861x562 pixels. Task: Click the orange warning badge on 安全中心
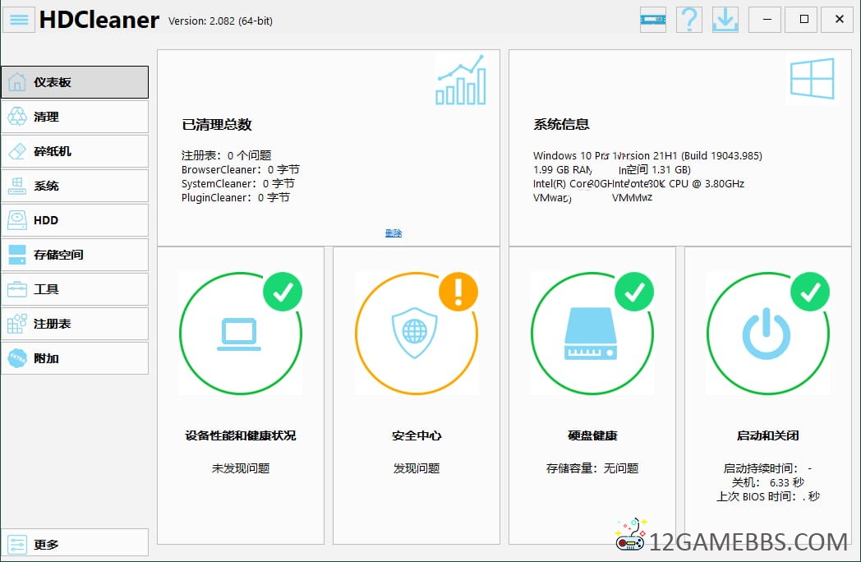pos(458,292)
